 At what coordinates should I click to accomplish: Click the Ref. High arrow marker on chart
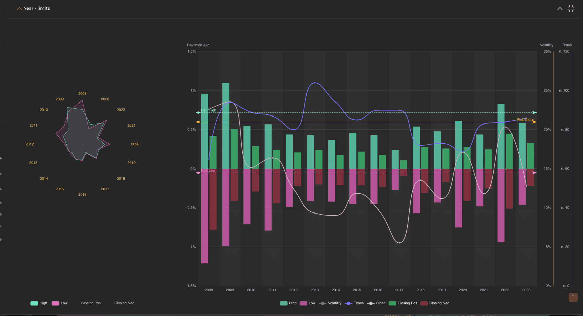[534, 112]
